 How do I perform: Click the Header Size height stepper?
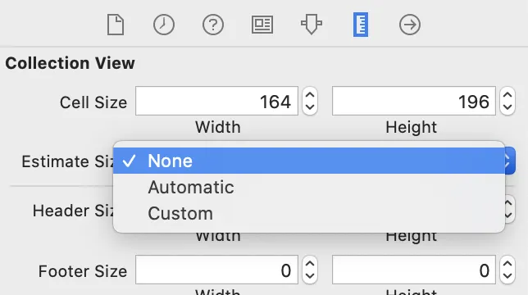510,209
